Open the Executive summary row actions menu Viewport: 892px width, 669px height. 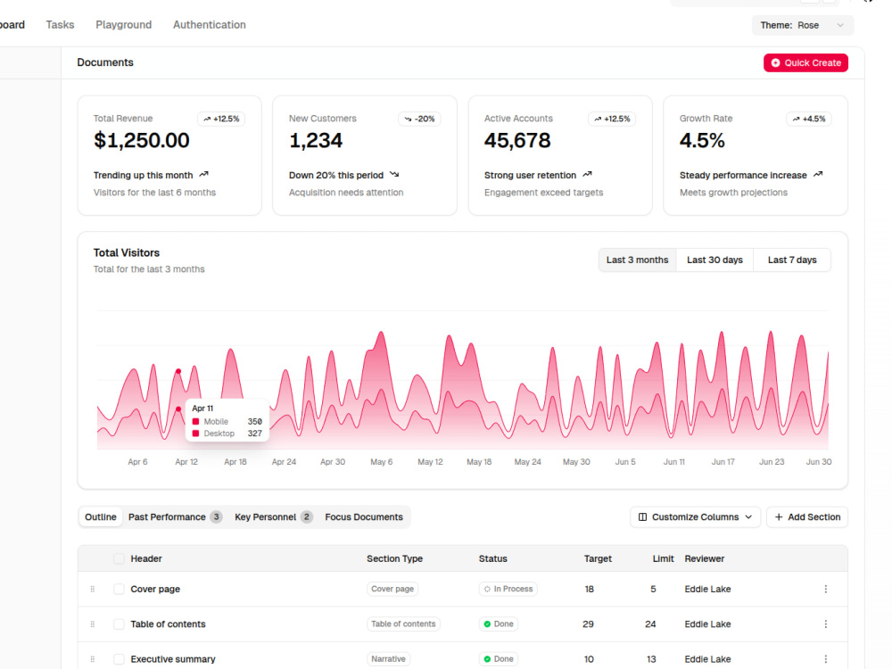click(825, 659)
